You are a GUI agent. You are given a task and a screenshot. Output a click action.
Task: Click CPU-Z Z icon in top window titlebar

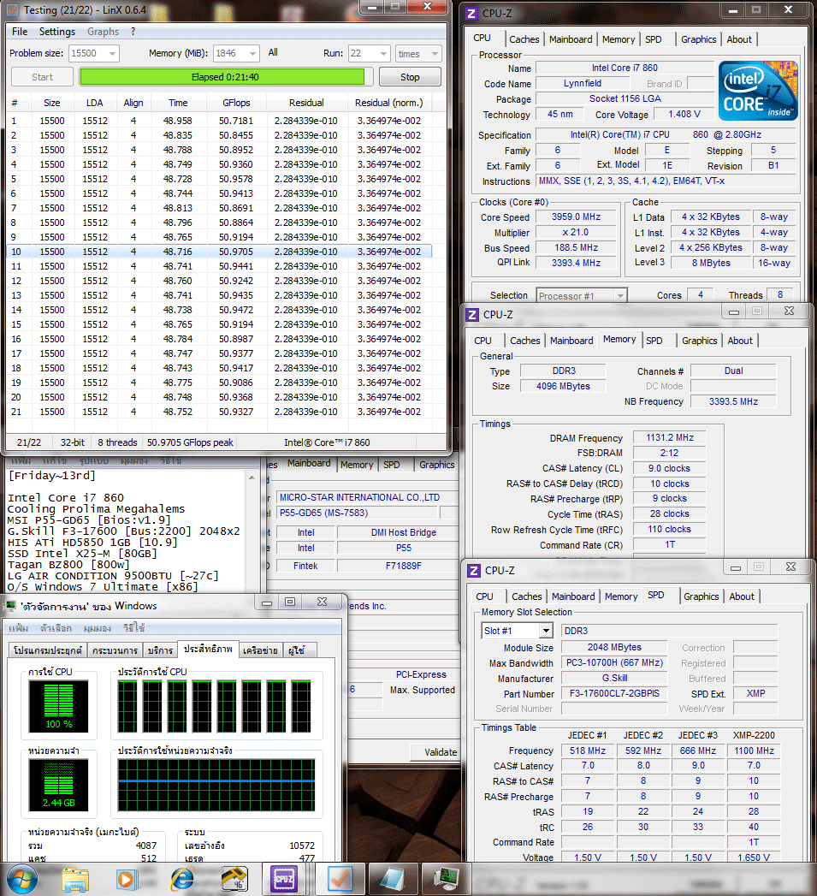471,13
